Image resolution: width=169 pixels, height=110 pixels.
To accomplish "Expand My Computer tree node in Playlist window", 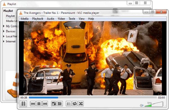I will pyautogui.click(x=4, y=26).
